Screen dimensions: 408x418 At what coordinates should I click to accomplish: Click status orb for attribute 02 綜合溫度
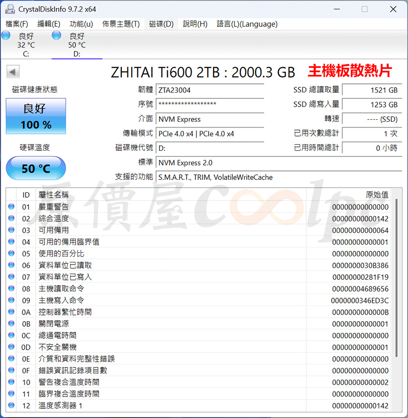tap(11, 219)
